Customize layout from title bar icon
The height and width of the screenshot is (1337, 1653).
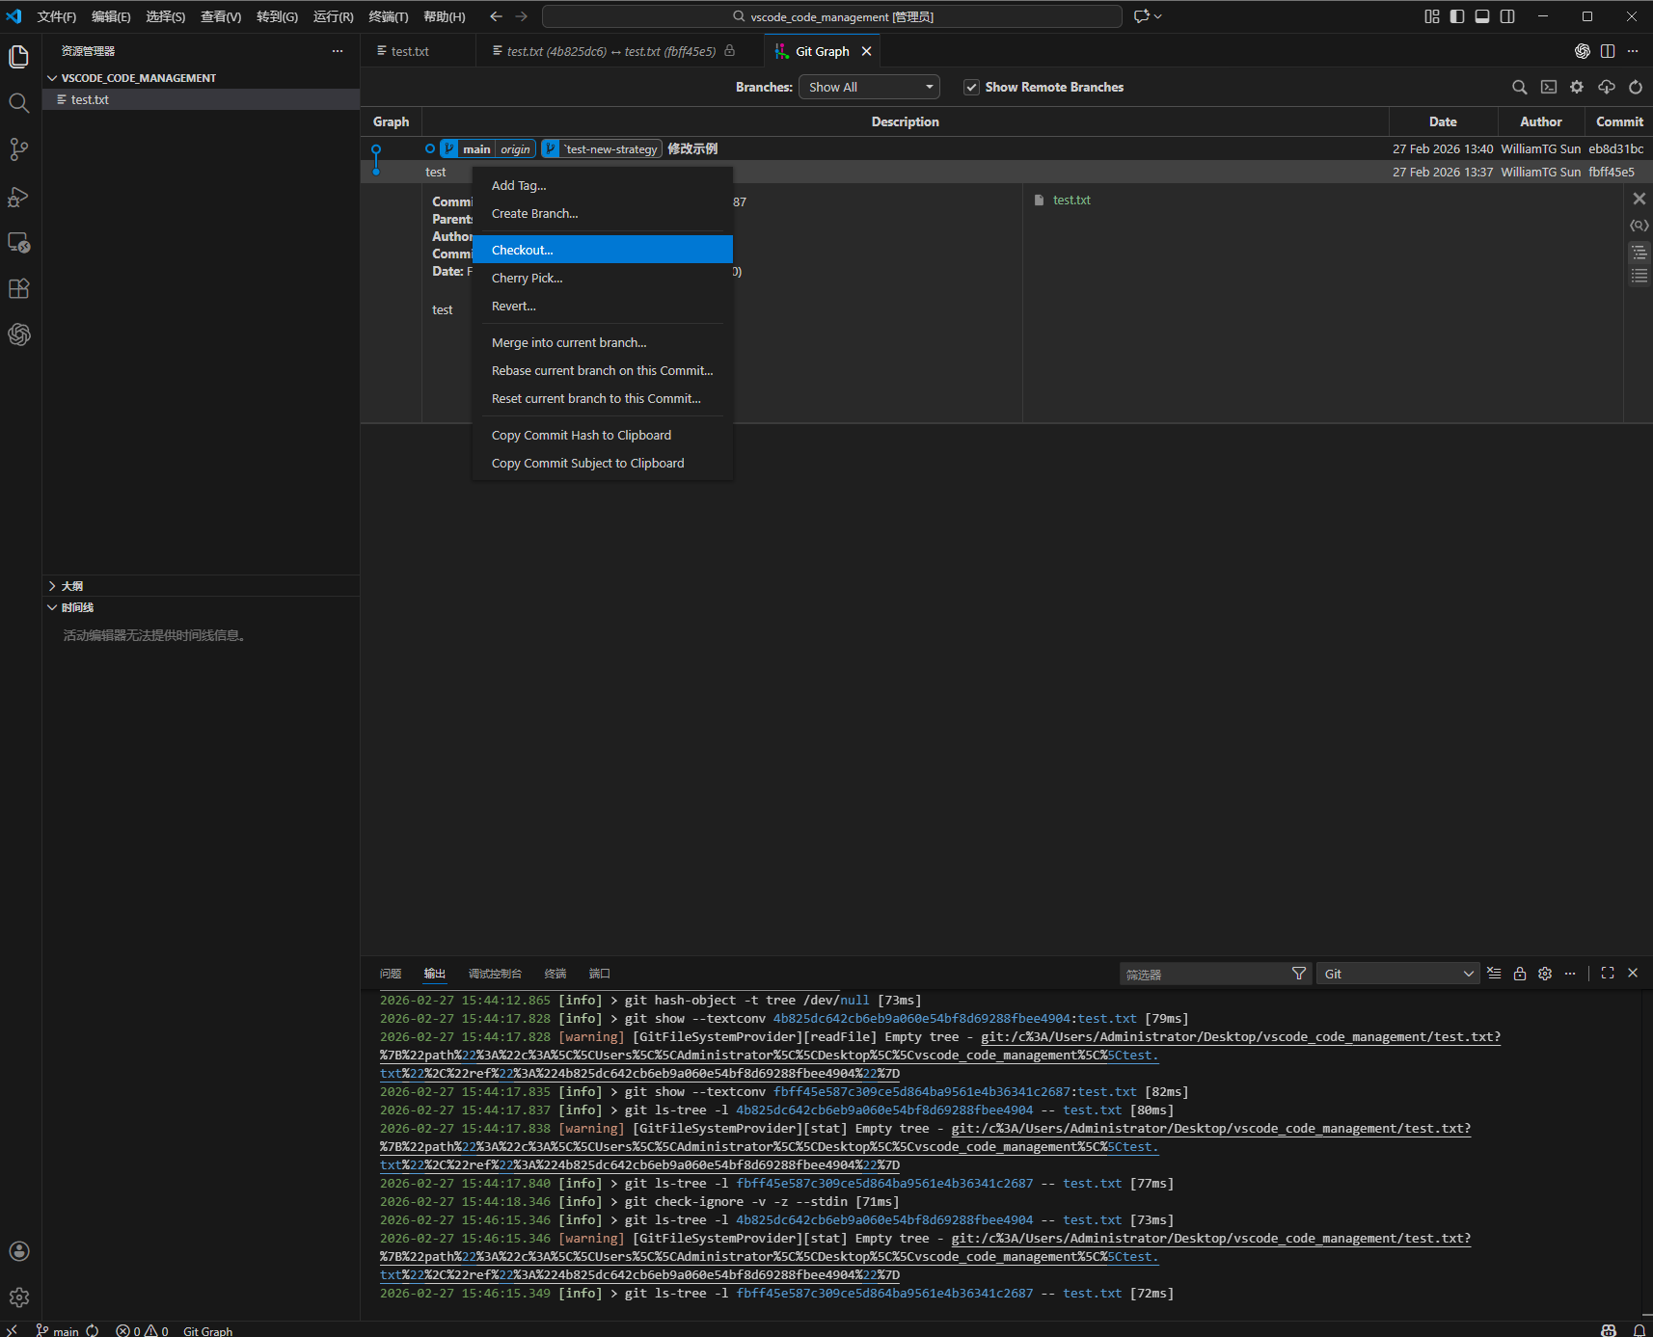pos(1432,16)
